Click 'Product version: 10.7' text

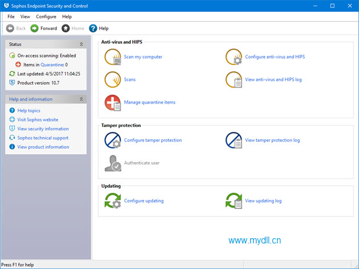click(39, 83)
